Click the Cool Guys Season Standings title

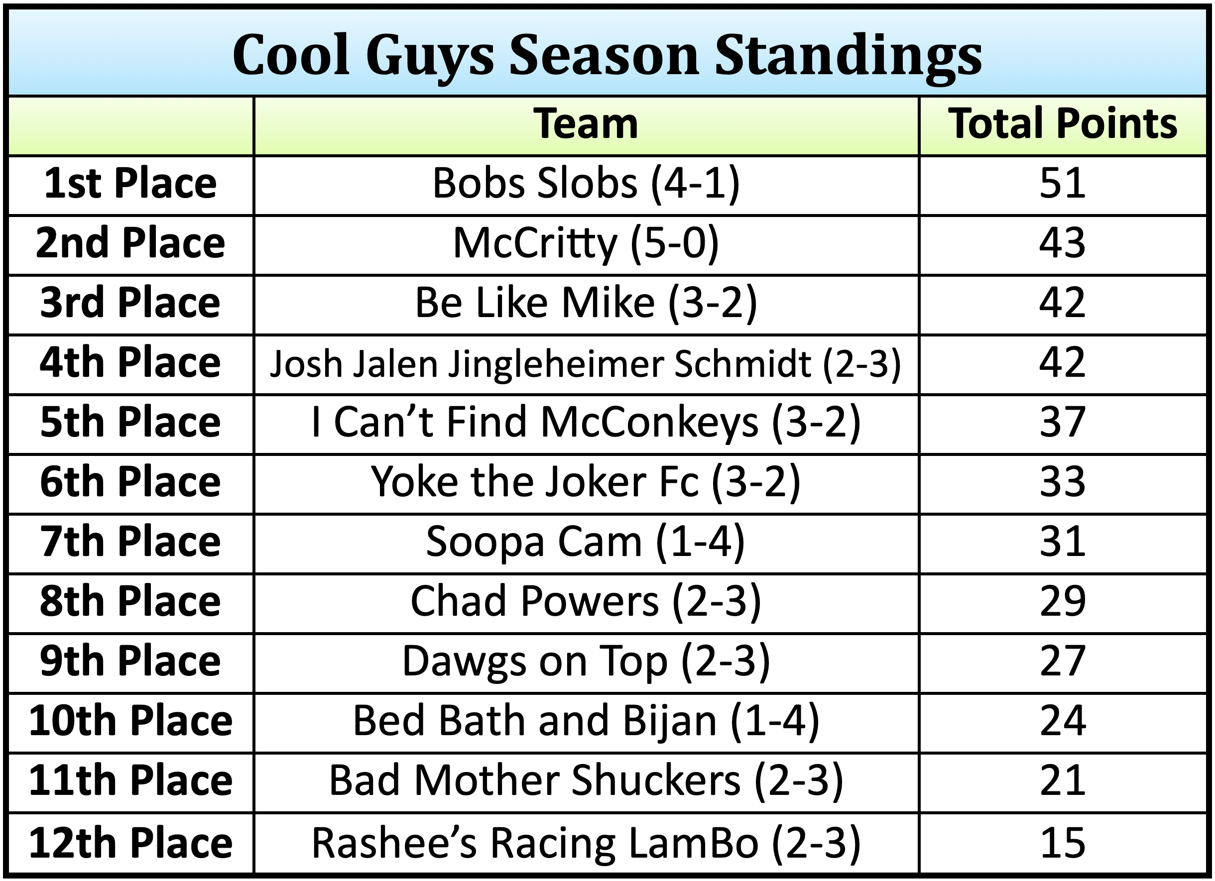[607, 55]
